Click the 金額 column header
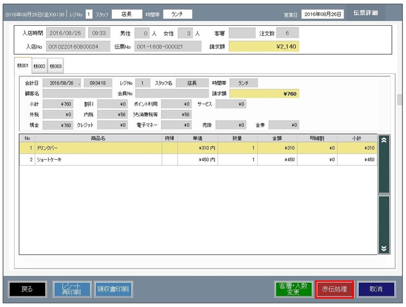The height and width of the screenshot is (307, 406). pyautogui.click(x=277, y=138)
